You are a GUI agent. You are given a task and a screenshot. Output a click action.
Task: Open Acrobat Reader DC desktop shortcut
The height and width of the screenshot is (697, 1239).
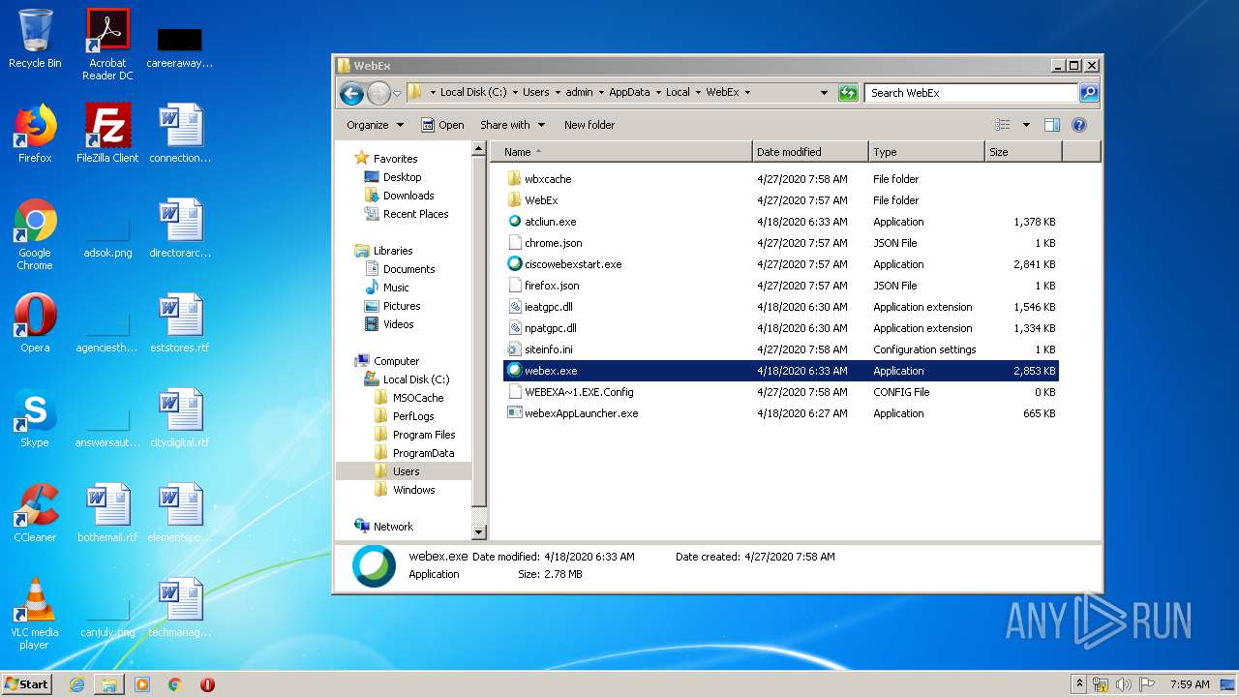[107, 45]
